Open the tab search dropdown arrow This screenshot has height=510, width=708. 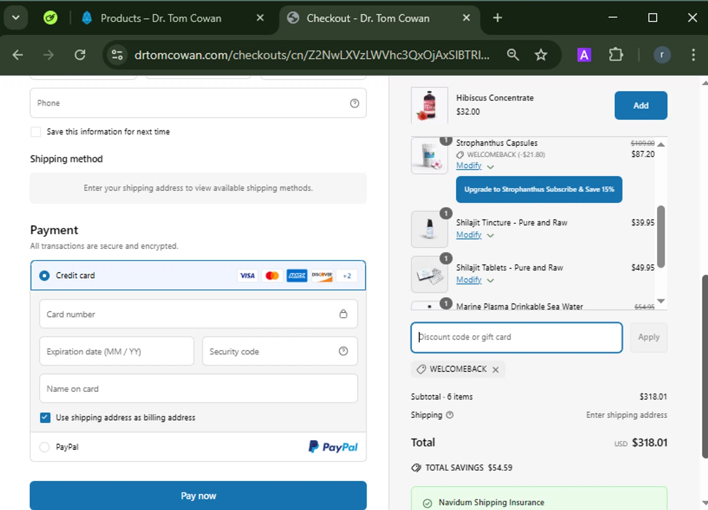(x=16, y=18)
